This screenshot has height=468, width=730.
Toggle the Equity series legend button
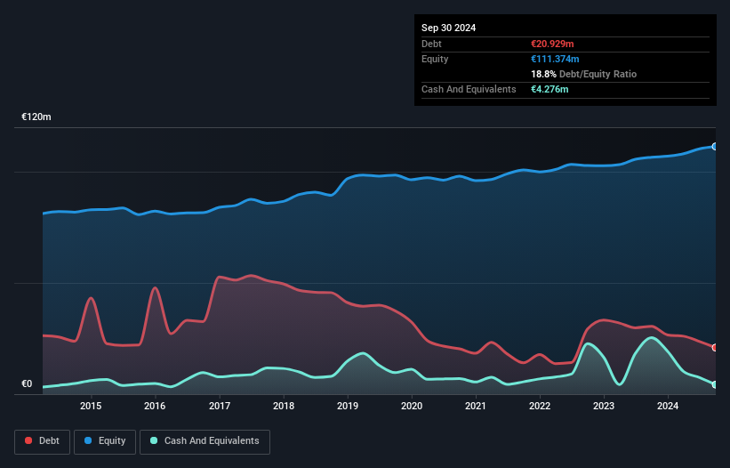pos(105,441)
